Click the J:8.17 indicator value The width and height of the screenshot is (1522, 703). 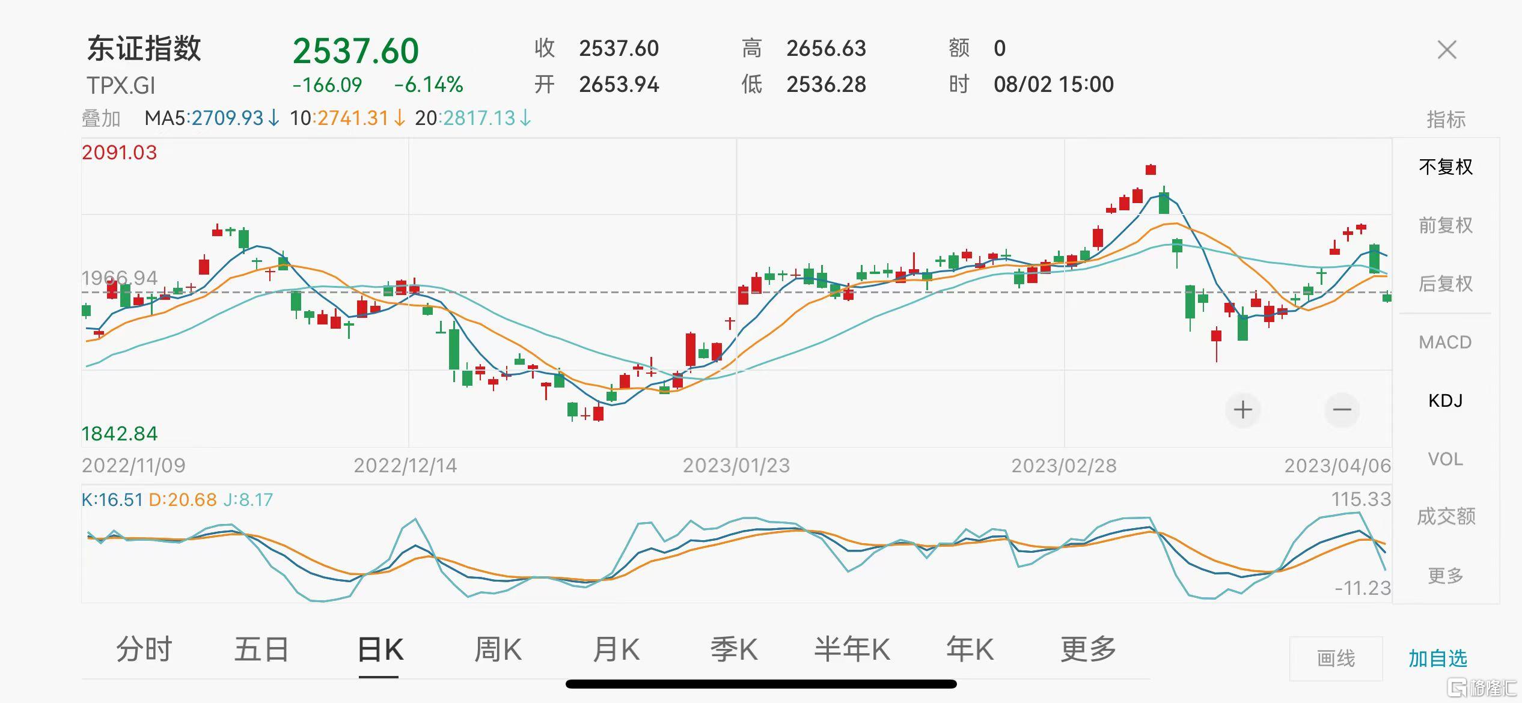pyautogui.click(x=248, y=500)
